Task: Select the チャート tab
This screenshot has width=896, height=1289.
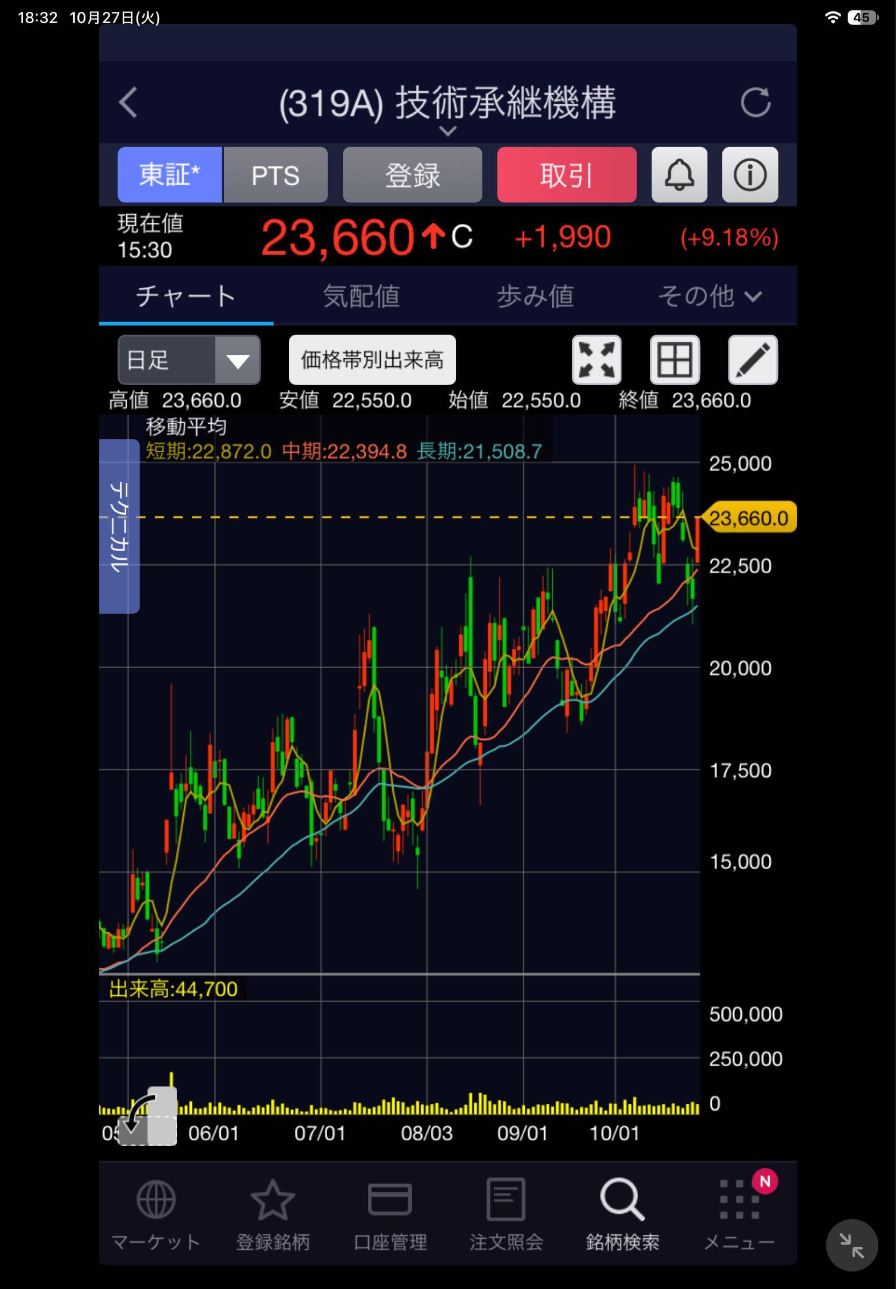Action: coord(186,296)
